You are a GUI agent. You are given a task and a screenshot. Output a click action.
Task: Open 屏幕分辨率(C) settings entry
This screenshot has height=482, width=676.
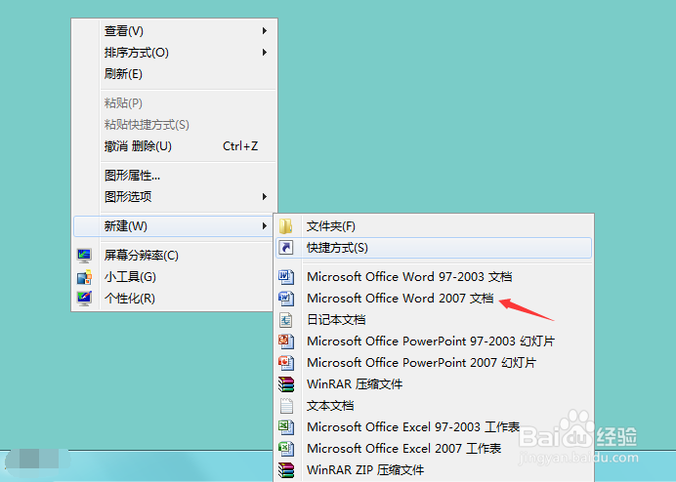(174, 256)
